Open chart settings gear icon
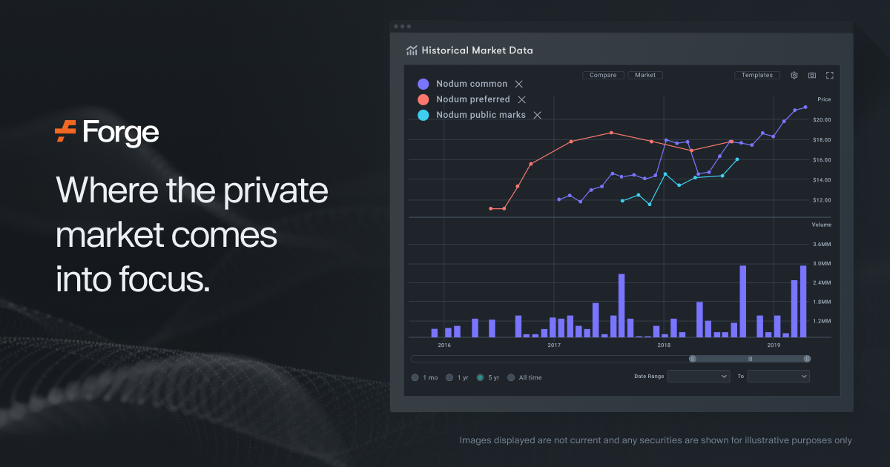 coord(794,76)
